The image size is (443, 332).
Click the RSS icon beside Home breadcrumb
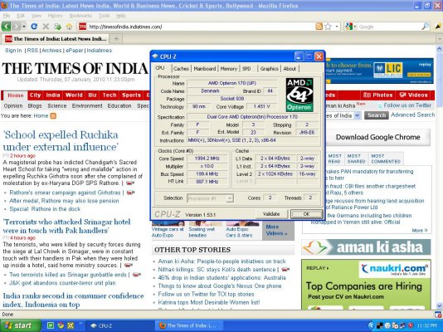(53, 116)
